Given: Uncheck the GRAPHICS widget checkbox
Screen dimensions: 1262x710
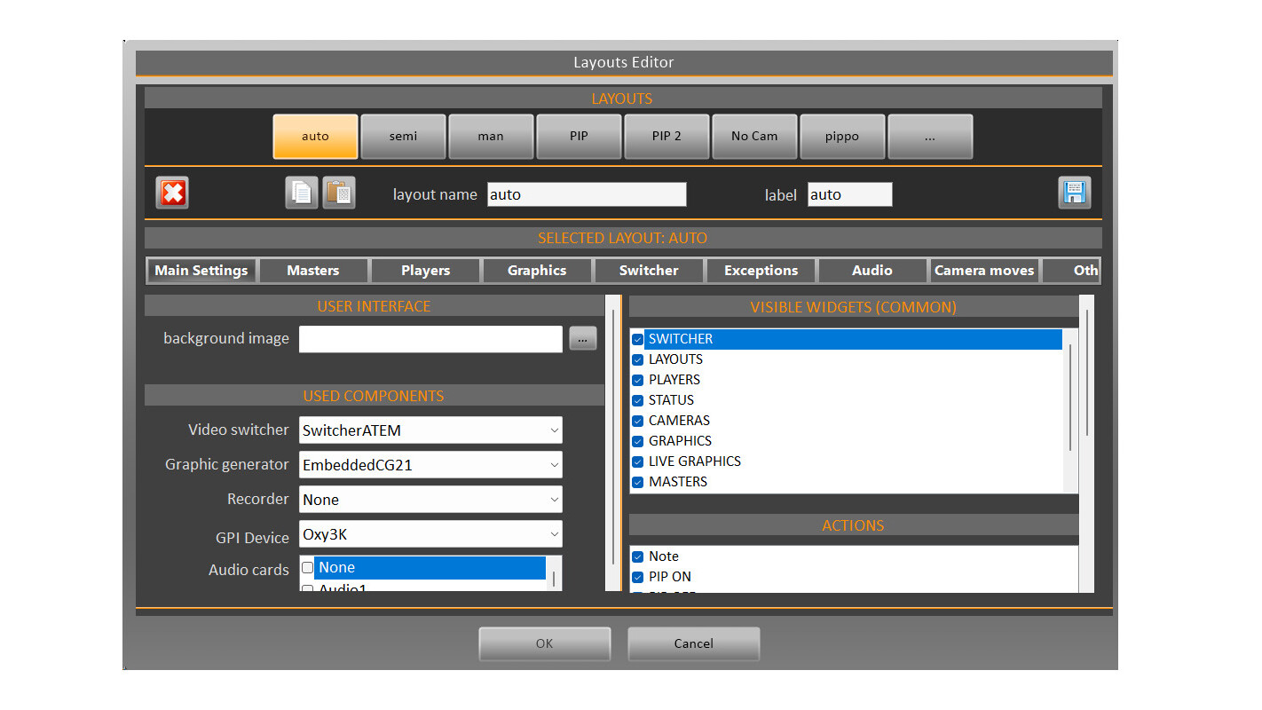Looking at the screenshot, I should tap(637, 441).
